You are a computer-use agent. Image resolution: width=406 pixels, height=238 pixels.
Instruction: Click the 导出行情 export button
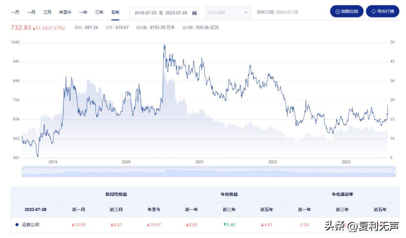point(382,11)
